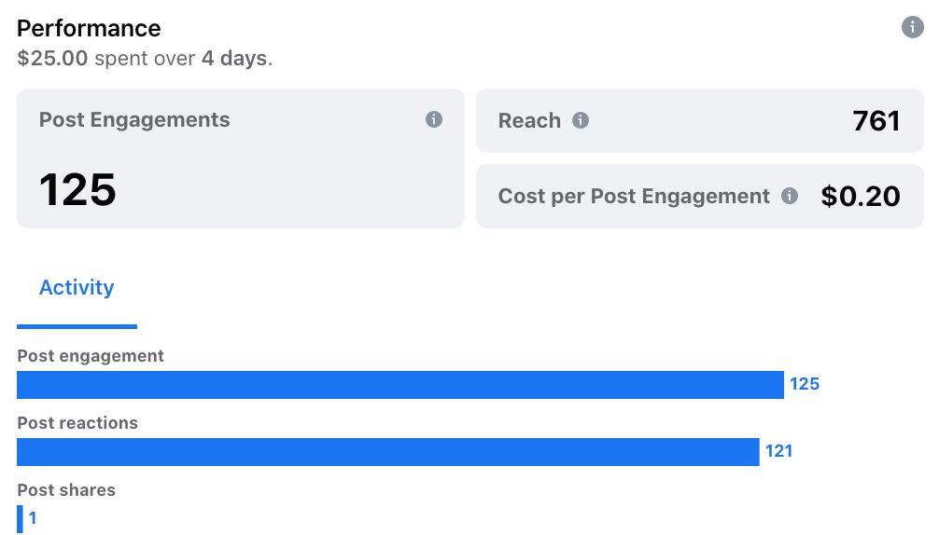
Task: Select the Post reactions blue bar
Action: pyautogui.click(x=387, y=451)
